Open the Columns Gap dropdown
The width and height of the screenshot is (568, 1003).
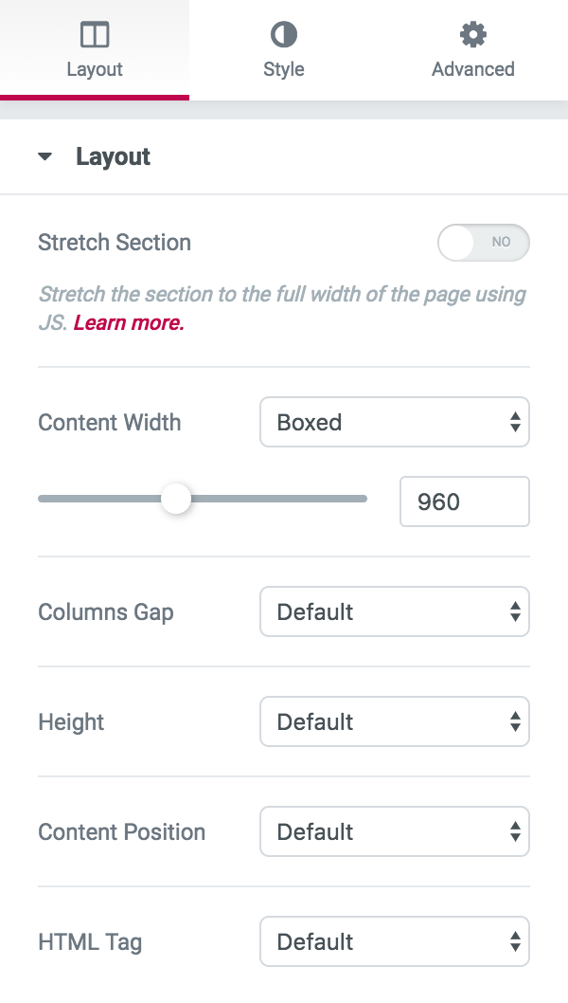pos(394,612)
